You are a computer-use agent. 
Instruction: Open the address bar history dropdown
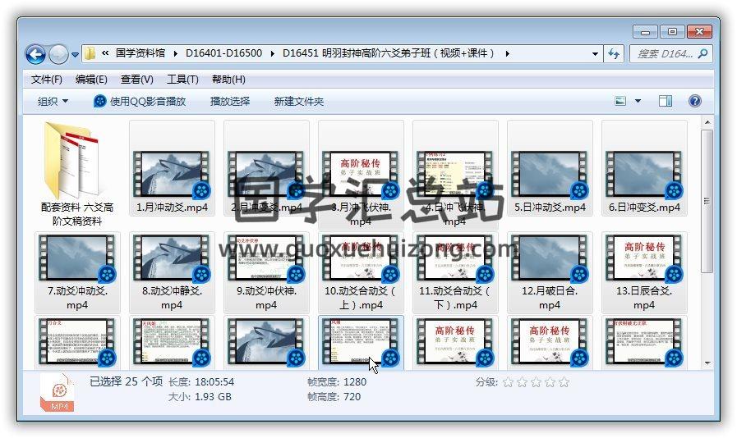point(595,53)
